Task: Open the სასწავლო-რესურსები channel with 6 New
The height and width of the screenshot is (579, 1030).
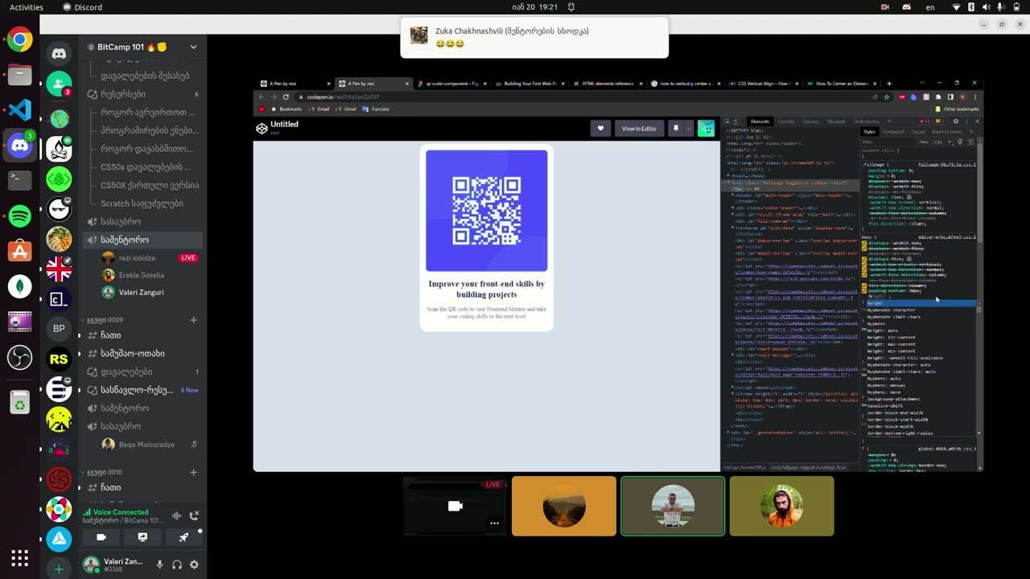Action: click(142, 390)
